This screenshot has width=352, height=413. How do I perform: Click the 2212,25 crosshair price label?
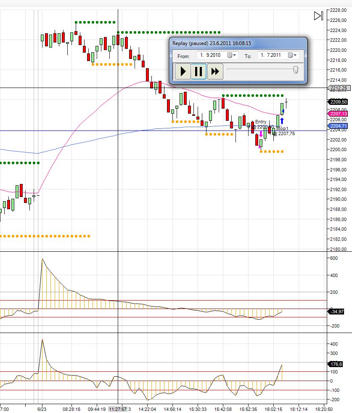tap(339, 88)
